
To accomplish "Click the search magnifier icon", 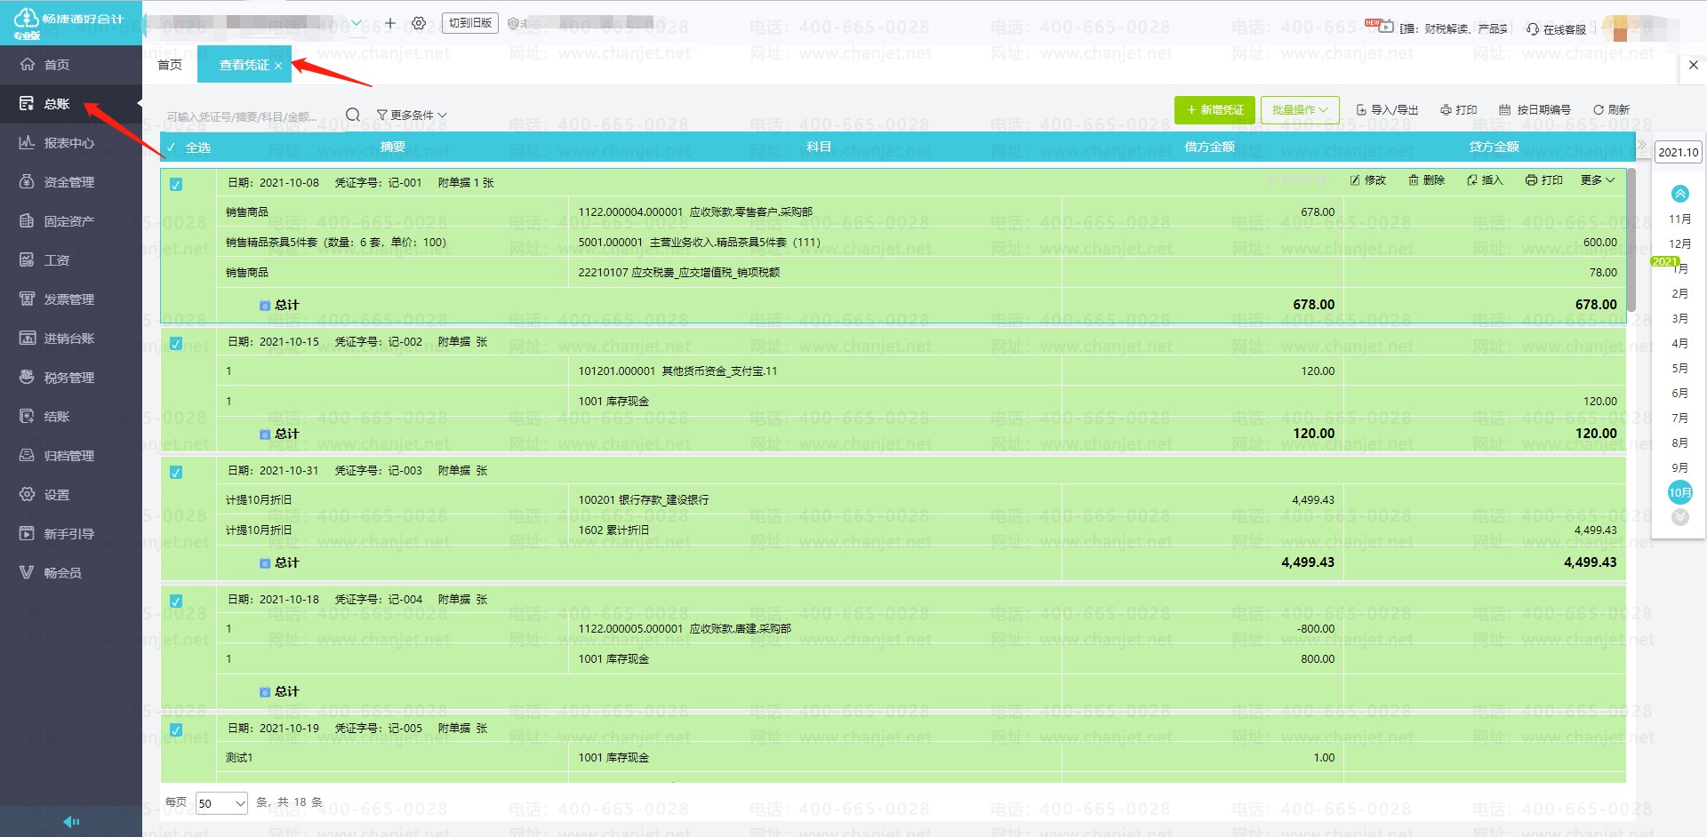I will [x=353, y=115].
